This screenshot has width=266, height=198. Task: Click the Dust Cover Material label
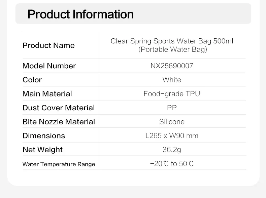tap(59, 108)
